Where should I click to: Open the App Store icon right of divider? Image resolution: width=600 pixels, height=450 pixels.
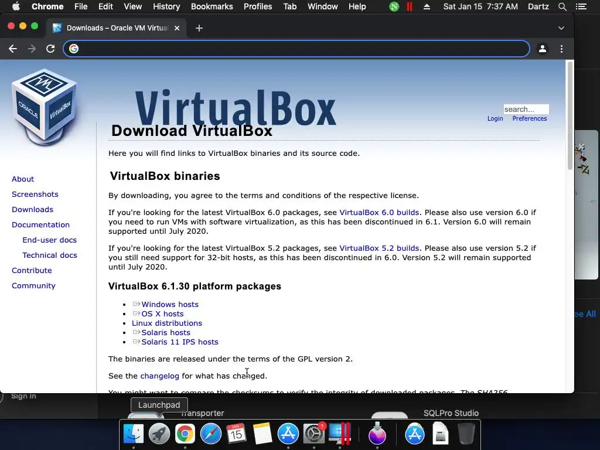pyautogui.click(x=414, y=434)
